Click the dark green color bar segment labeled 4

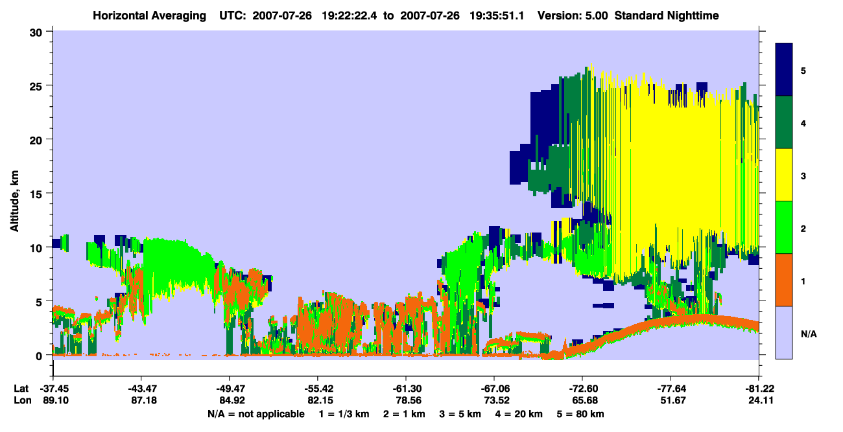[784, 122]
